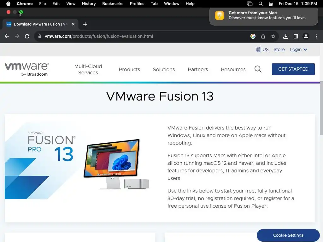Click the VMware Fusion 13 heading

click(x=160, y=96)
